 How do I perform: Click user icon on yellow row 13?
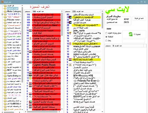[70, 44]
